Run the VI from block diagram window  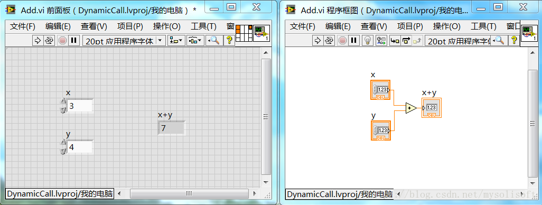(x=317, y=41)
